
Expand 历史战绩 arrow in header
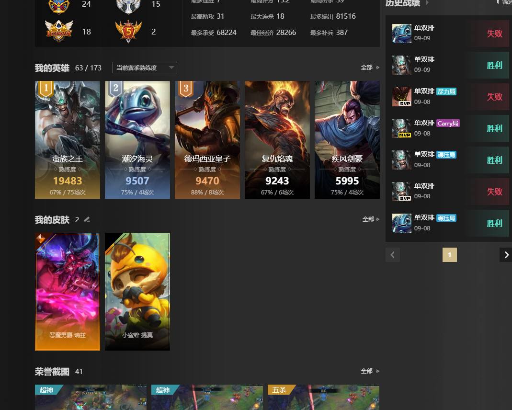[427, 3]
